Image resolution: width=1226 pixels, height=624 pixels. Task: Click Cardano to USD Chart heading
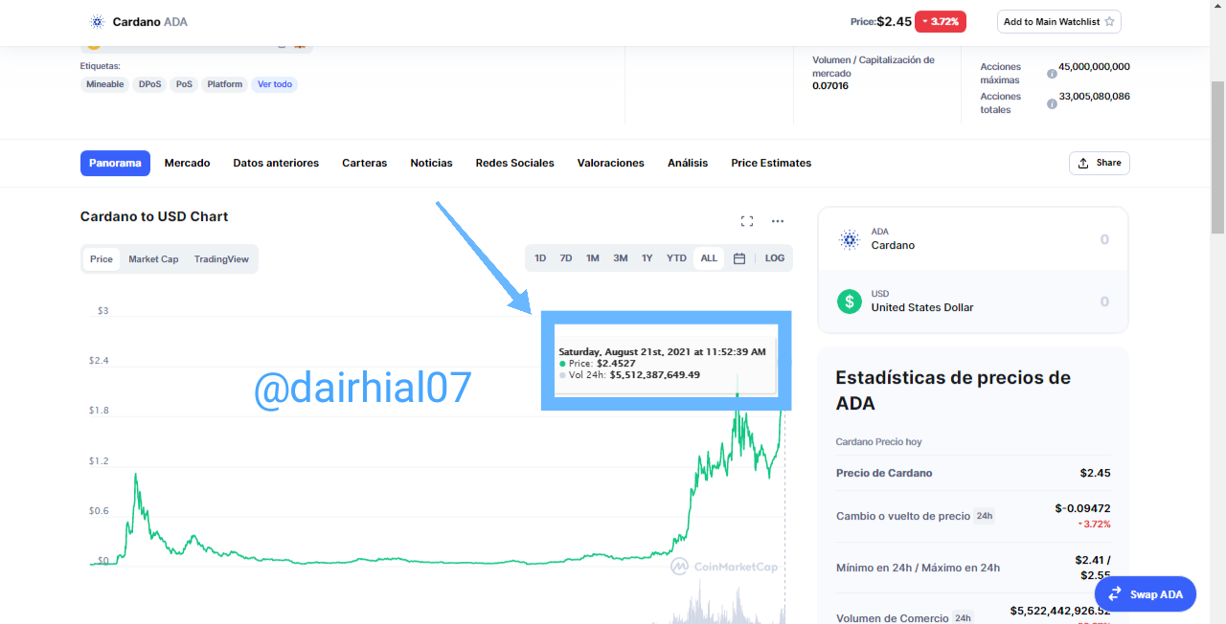[154, 216]
